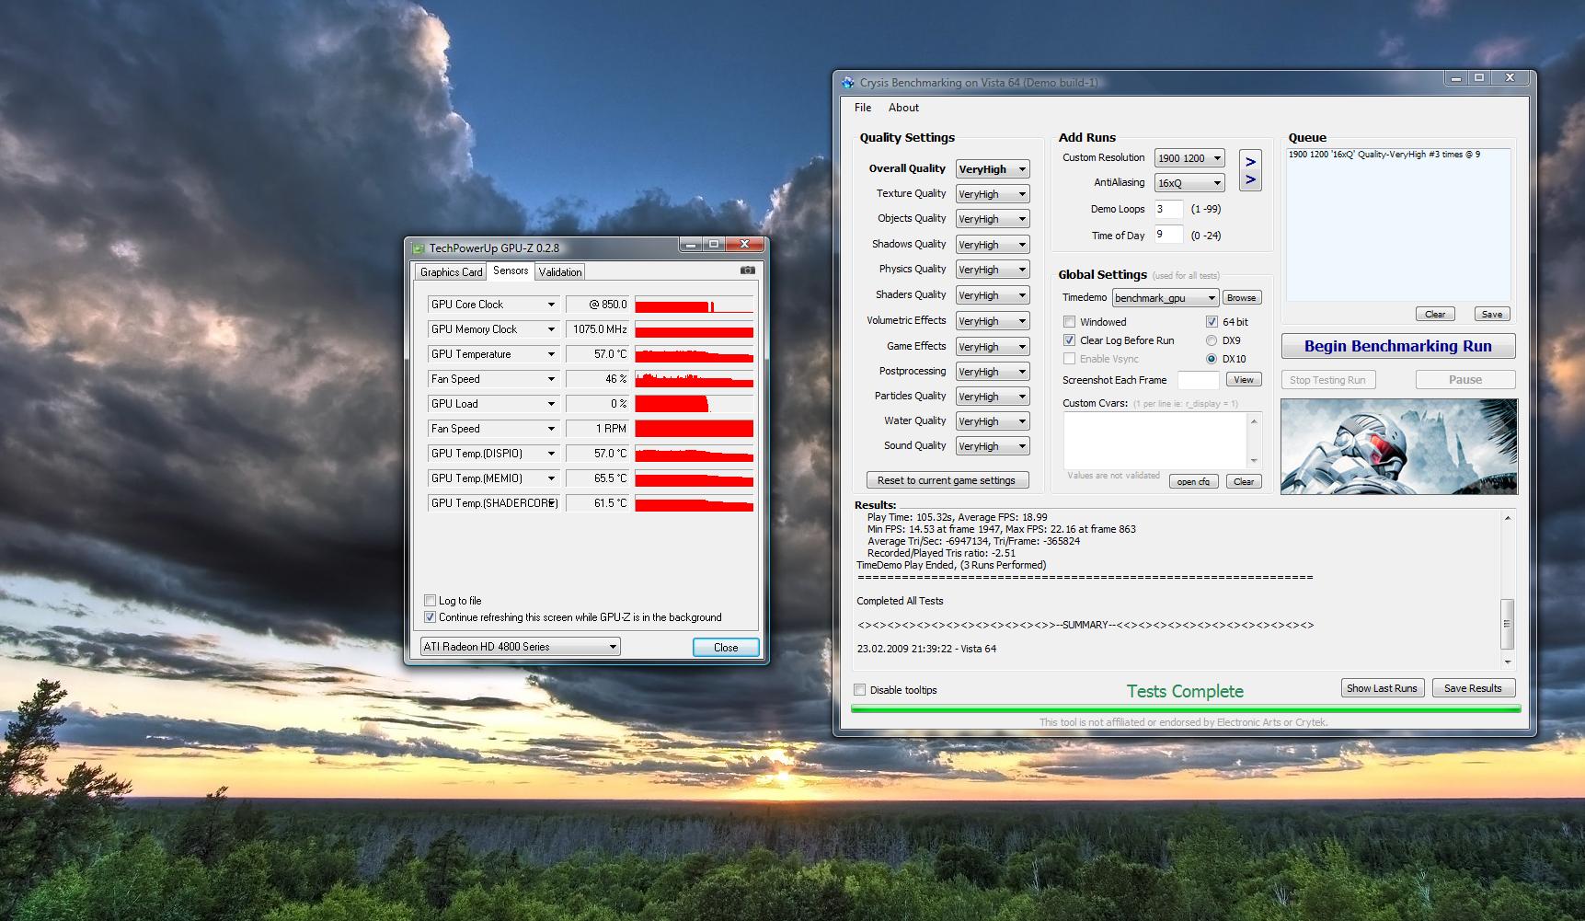The height and width of the screenshot is (921, 1585).
Task: Select the Sensors tab
Action: point(511,271)
